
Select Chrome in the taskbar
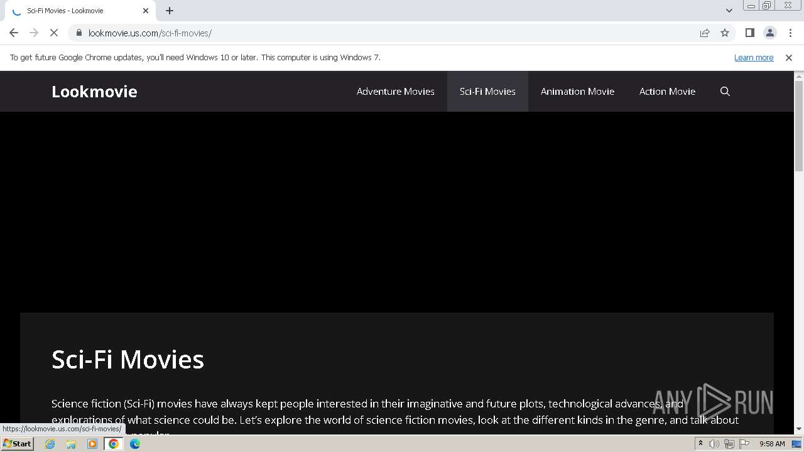(114, 444)
